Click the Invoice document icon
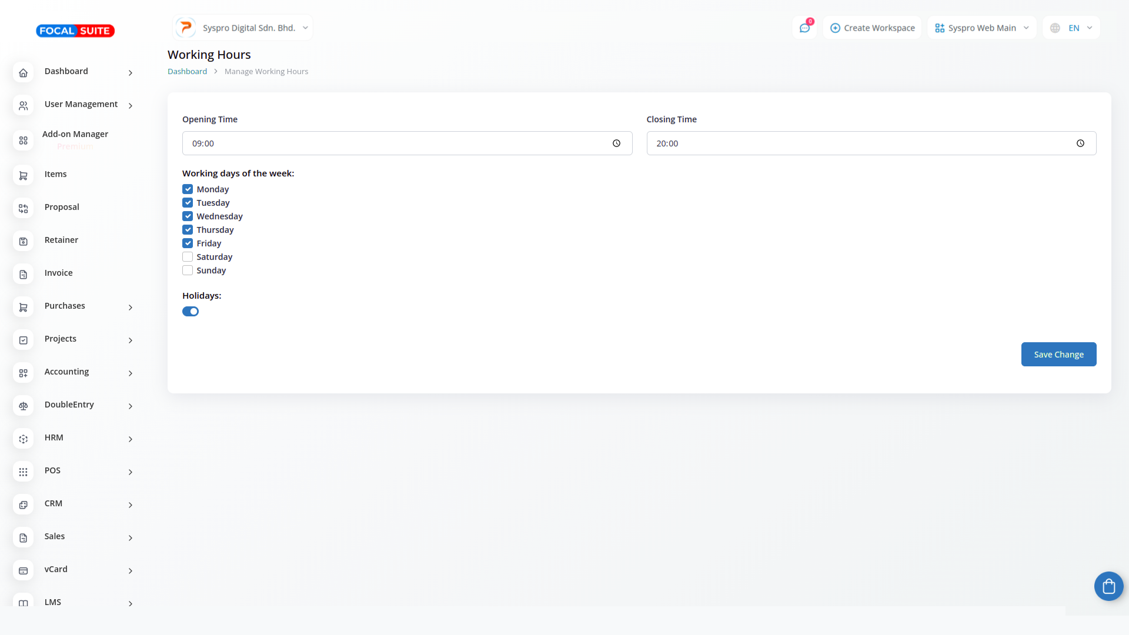 pyautogui.click(x=24, y=274)
